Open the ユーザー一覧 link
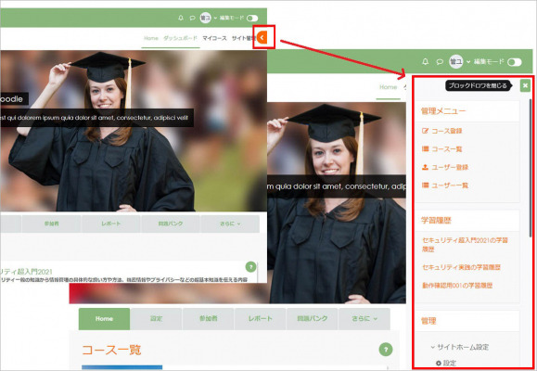This screenshot has width=537, height=371. tap(450, 185)
